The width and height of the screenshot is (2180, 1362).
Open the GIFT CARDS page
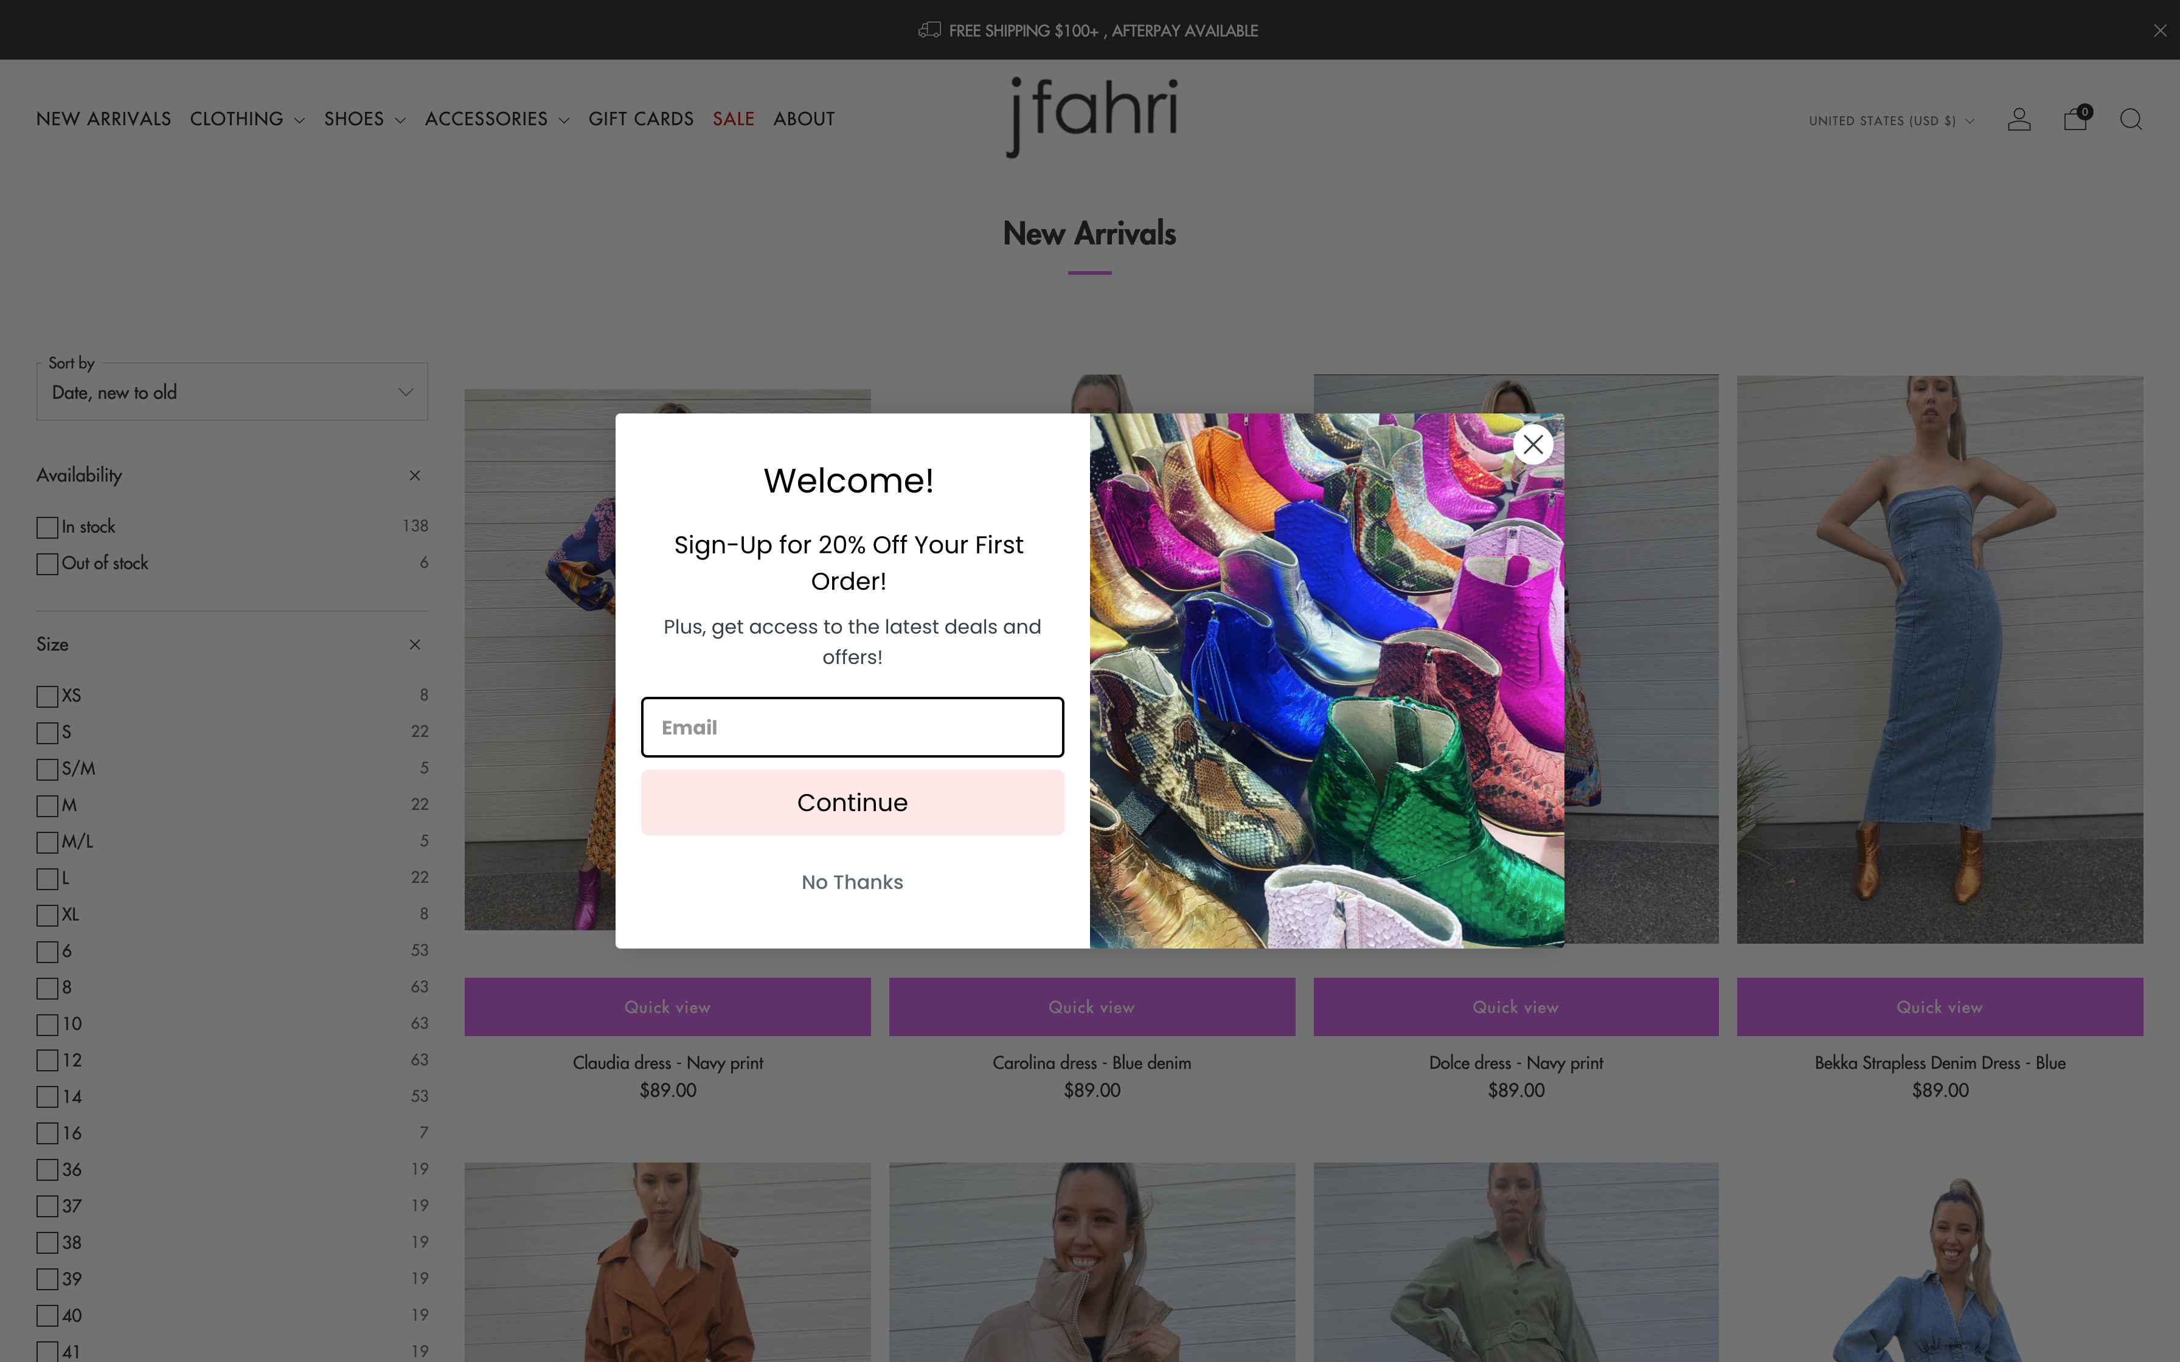[x=641, y=118]
